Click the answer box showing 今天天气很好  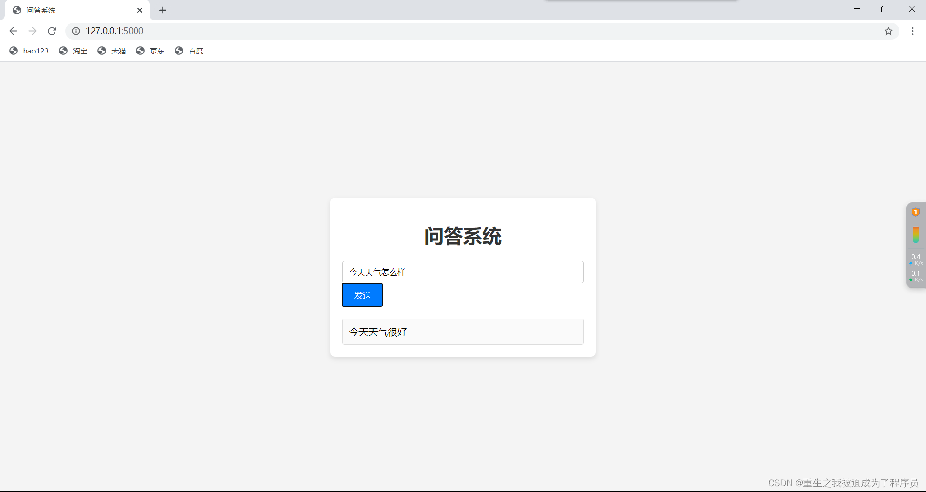coord(463,332)
